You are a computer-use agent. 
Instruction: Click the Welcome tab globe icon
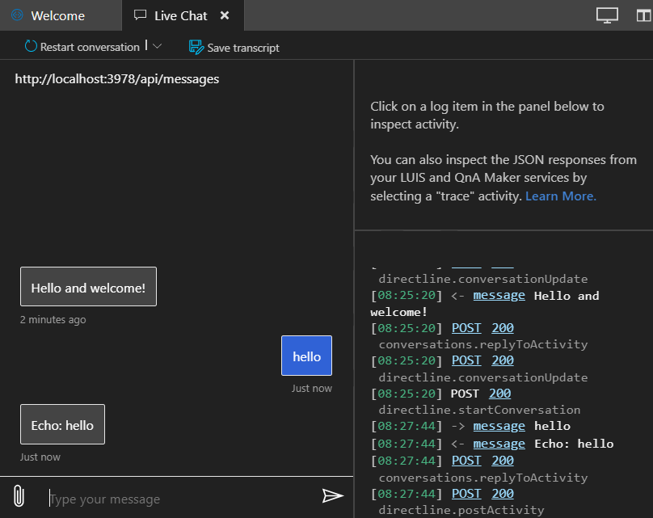[x=17, y=15]
